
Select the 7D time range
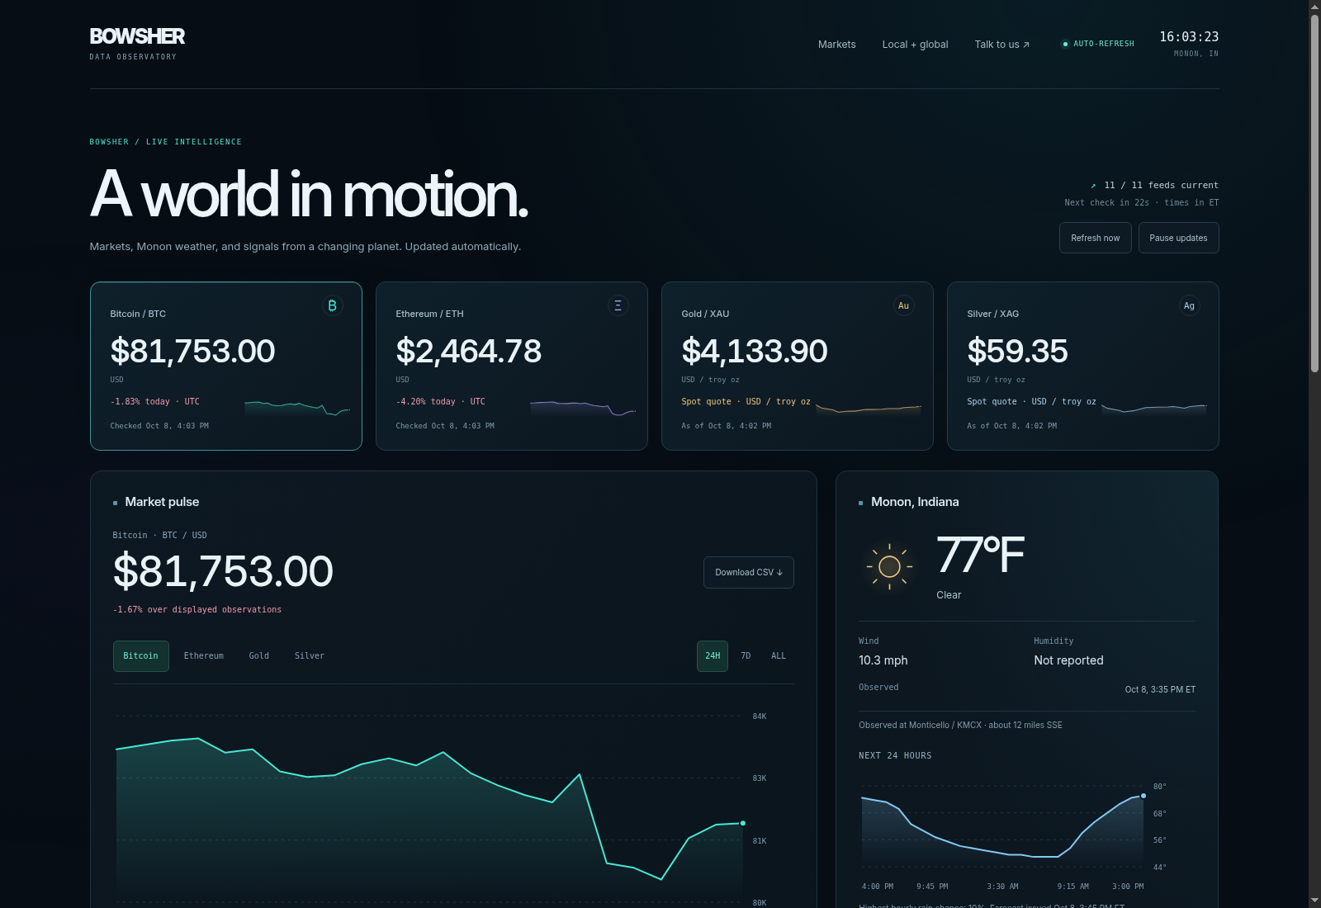coord(746,656)
